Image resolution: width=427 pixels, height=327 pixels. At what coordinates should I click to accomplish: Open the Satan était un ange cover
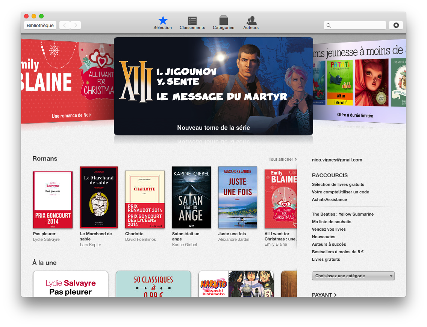(191, 198)
